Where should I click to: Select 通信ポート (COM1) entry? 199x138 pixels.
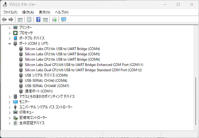pyautogui.click(x=39, y=91)
